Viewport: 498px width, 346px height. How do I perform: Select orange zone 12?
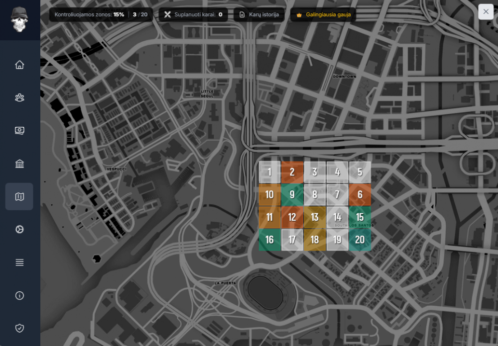(x=292, y=217)
